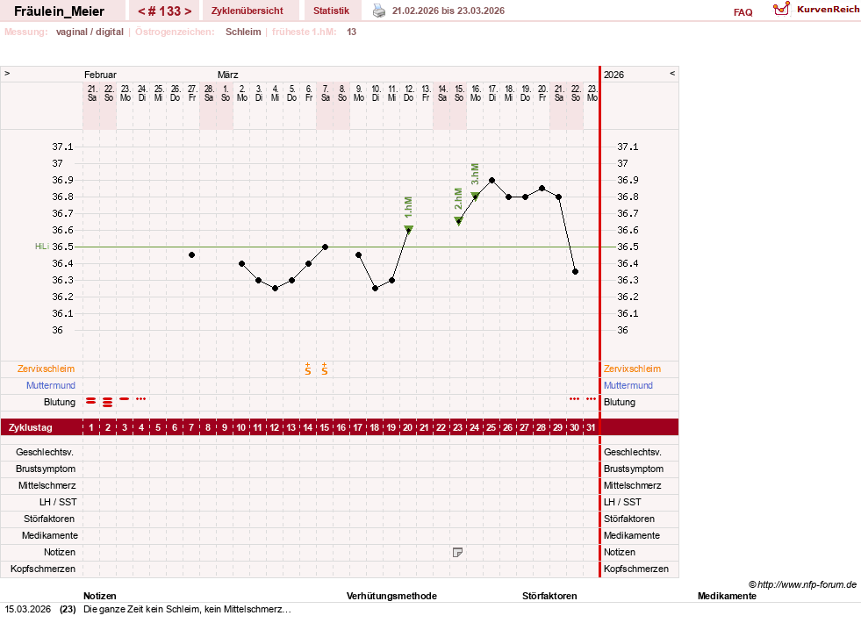Screen dimensions: 861x630
Task: Click the Mittelschmerz row label on left
Action: 47,486
